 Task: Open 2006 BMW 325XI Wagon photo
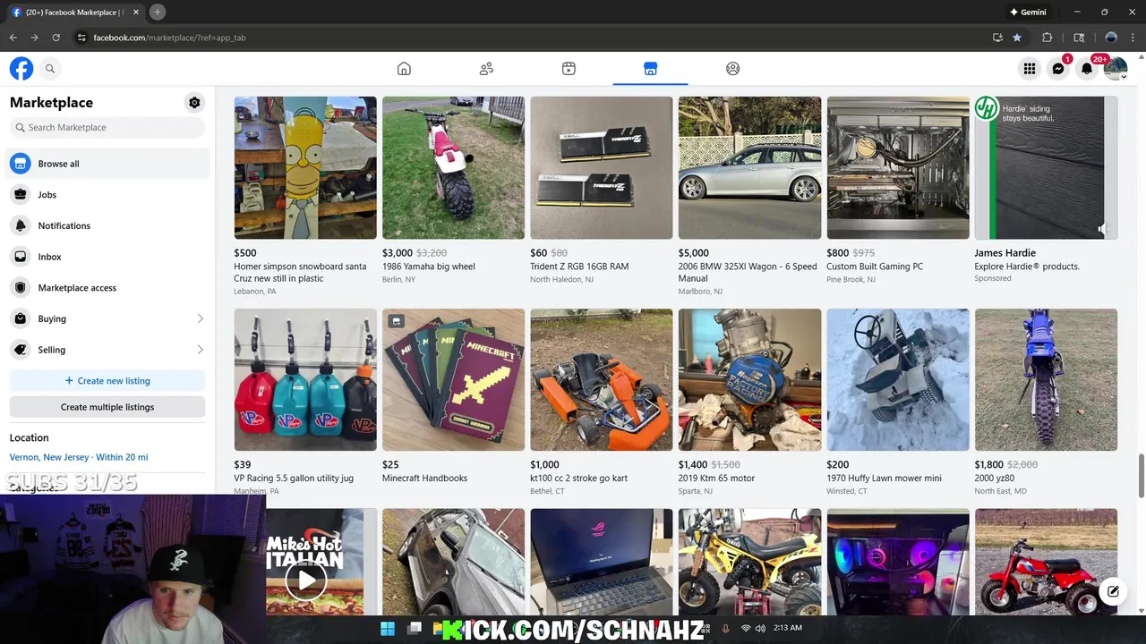click(x=749, y=168)
